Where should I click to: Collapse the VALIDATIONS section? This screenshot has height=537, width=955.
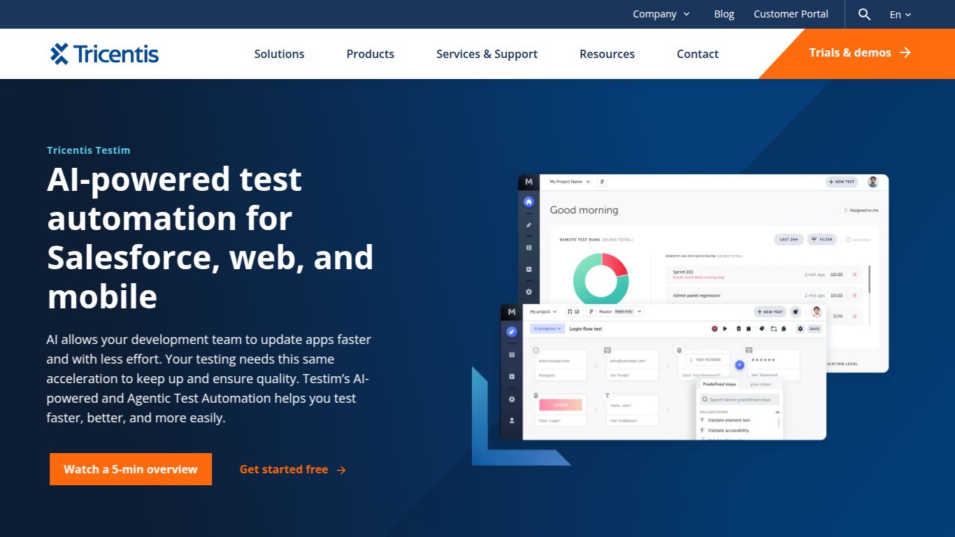pyautogui.click(x=777, y=412)
